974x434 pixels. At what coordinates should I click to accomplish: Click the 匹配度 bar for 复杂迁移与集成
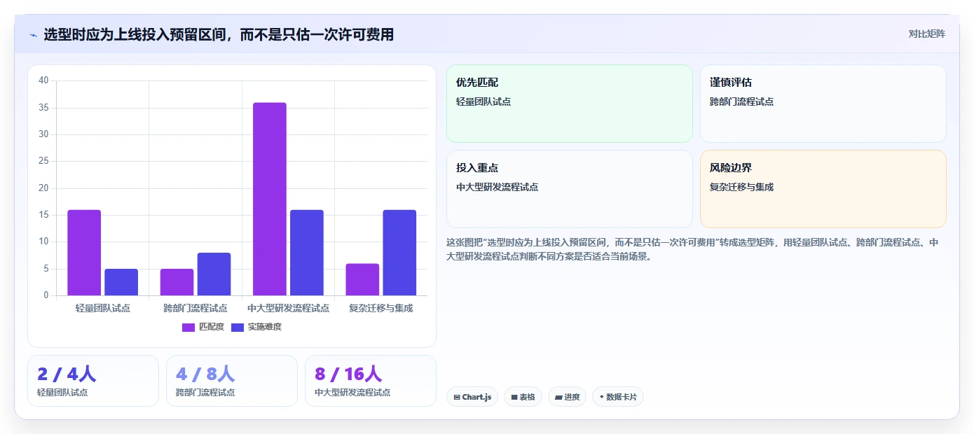tap(362, 279)
